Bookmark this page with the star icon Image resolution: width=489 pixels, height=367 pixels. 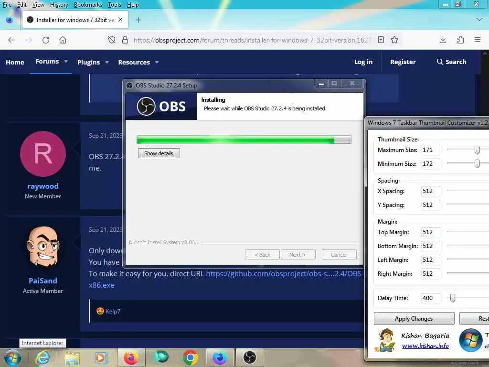pos(394,40)
